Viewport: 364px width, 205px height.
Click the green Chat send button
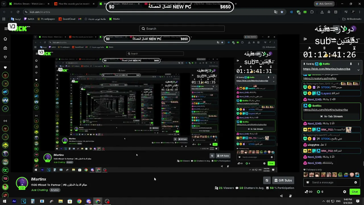[355, 192]
